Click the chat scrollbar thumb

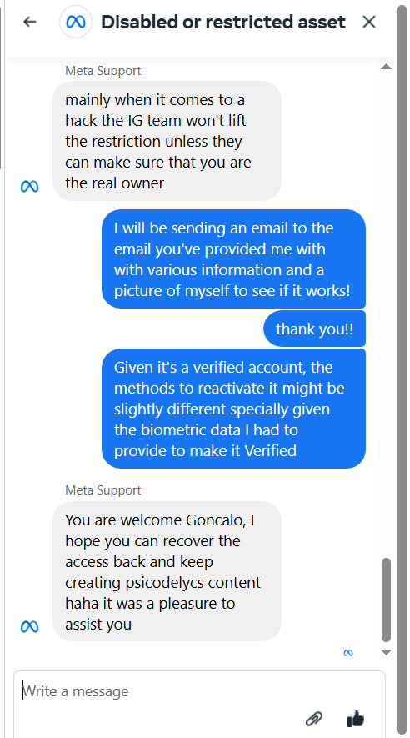pos(386,600)
